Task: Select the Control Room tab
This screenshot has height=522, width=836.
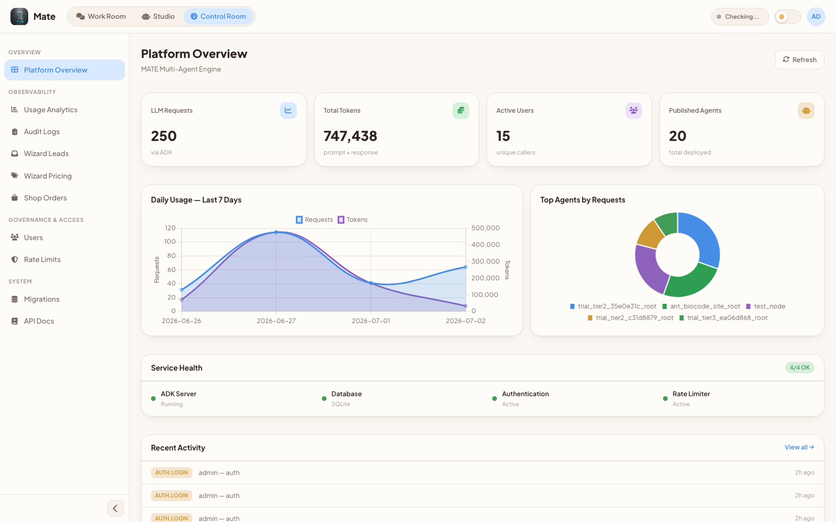Action: pyautogui.click(x=218, y=17)
